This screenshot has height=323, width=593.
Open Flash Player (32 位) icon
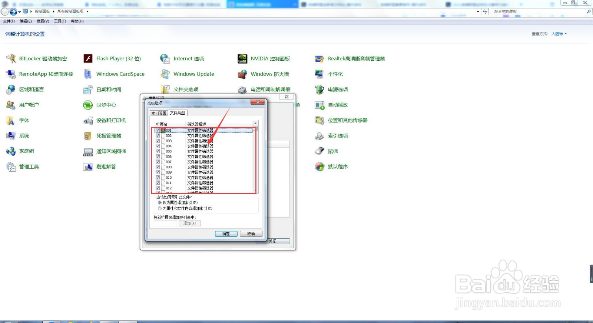tap(88, 58)
